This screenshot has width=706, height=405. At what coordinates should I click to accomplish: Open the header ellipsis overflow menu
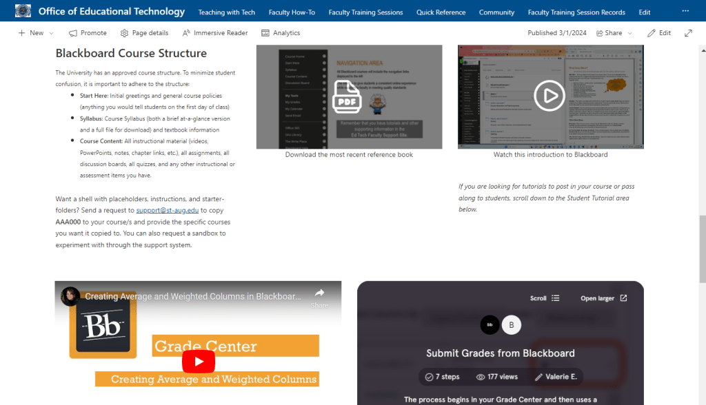point(685,12)
